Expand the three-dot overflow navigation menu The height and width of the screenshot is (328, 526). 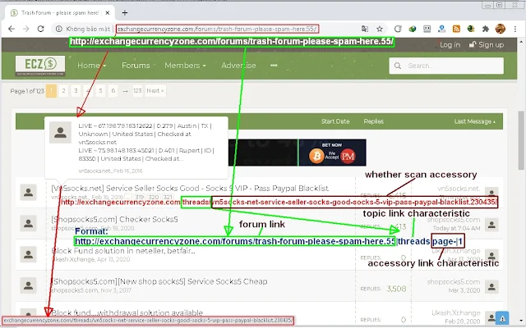pos(274,66)
